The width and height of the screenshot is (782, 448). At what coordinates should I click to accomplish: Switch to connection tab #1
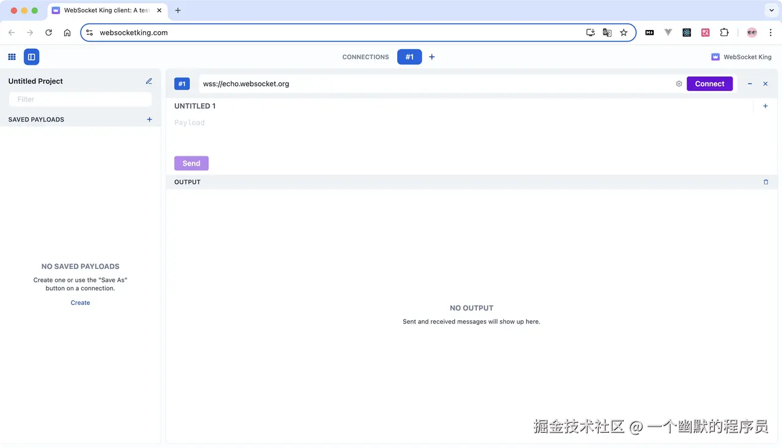click(409, 56)
